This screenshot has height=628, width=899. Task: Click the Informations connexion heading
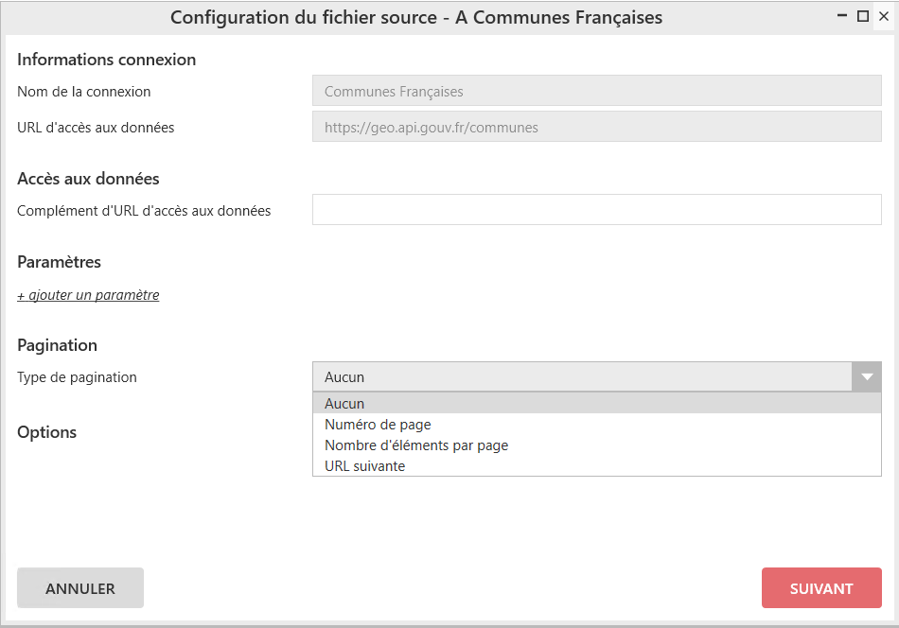pos(106,60)
